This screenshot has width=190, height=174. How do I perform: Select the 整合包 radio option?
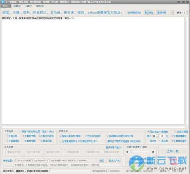[163, 141]
